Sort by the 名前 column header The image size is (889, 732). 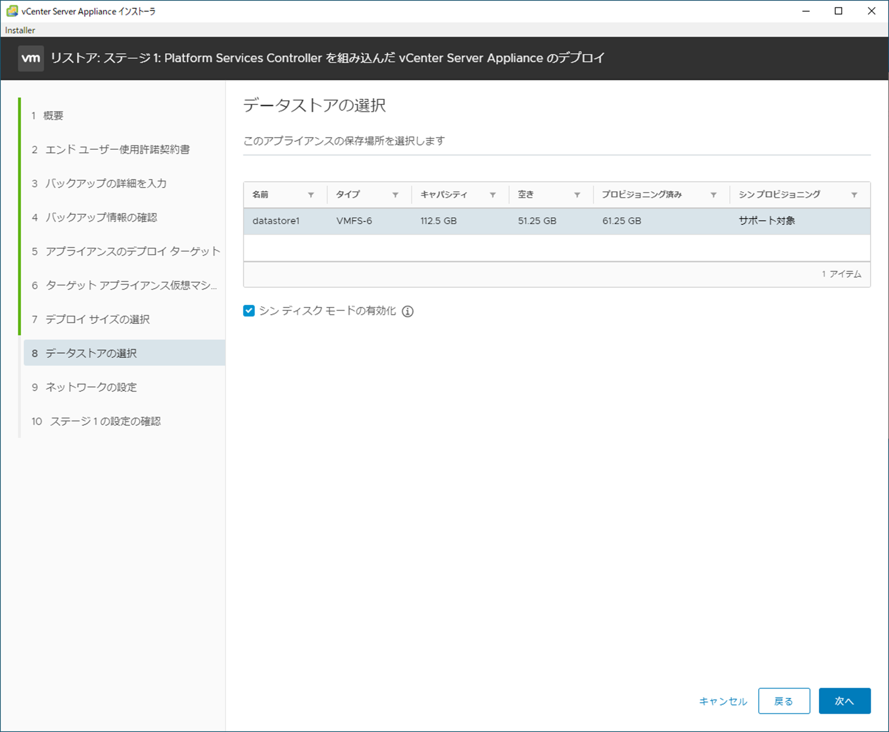261,195
